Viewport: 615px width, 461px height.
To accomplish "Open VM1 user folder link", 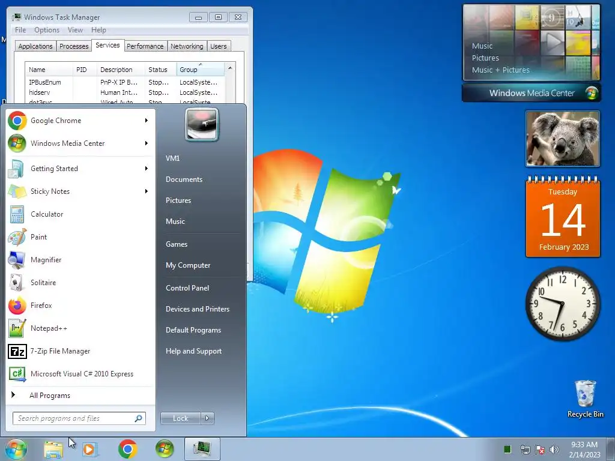I will 172,158.
